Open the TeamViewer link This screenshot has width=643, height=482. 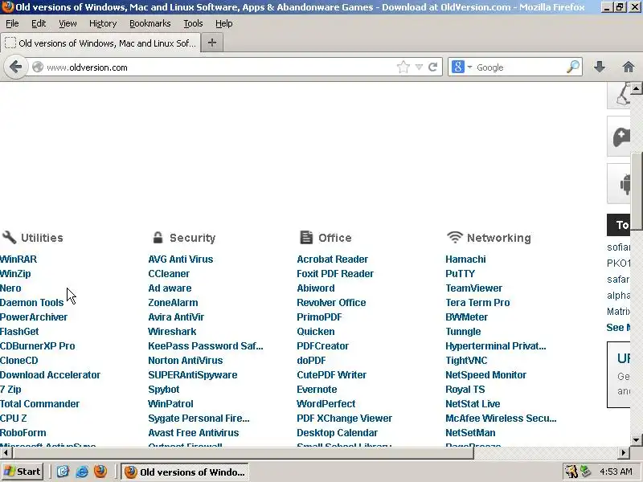(x=474, y=288)
